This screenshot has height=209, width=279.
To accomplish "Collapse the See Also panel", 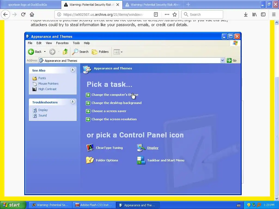I will pos(72,70).
